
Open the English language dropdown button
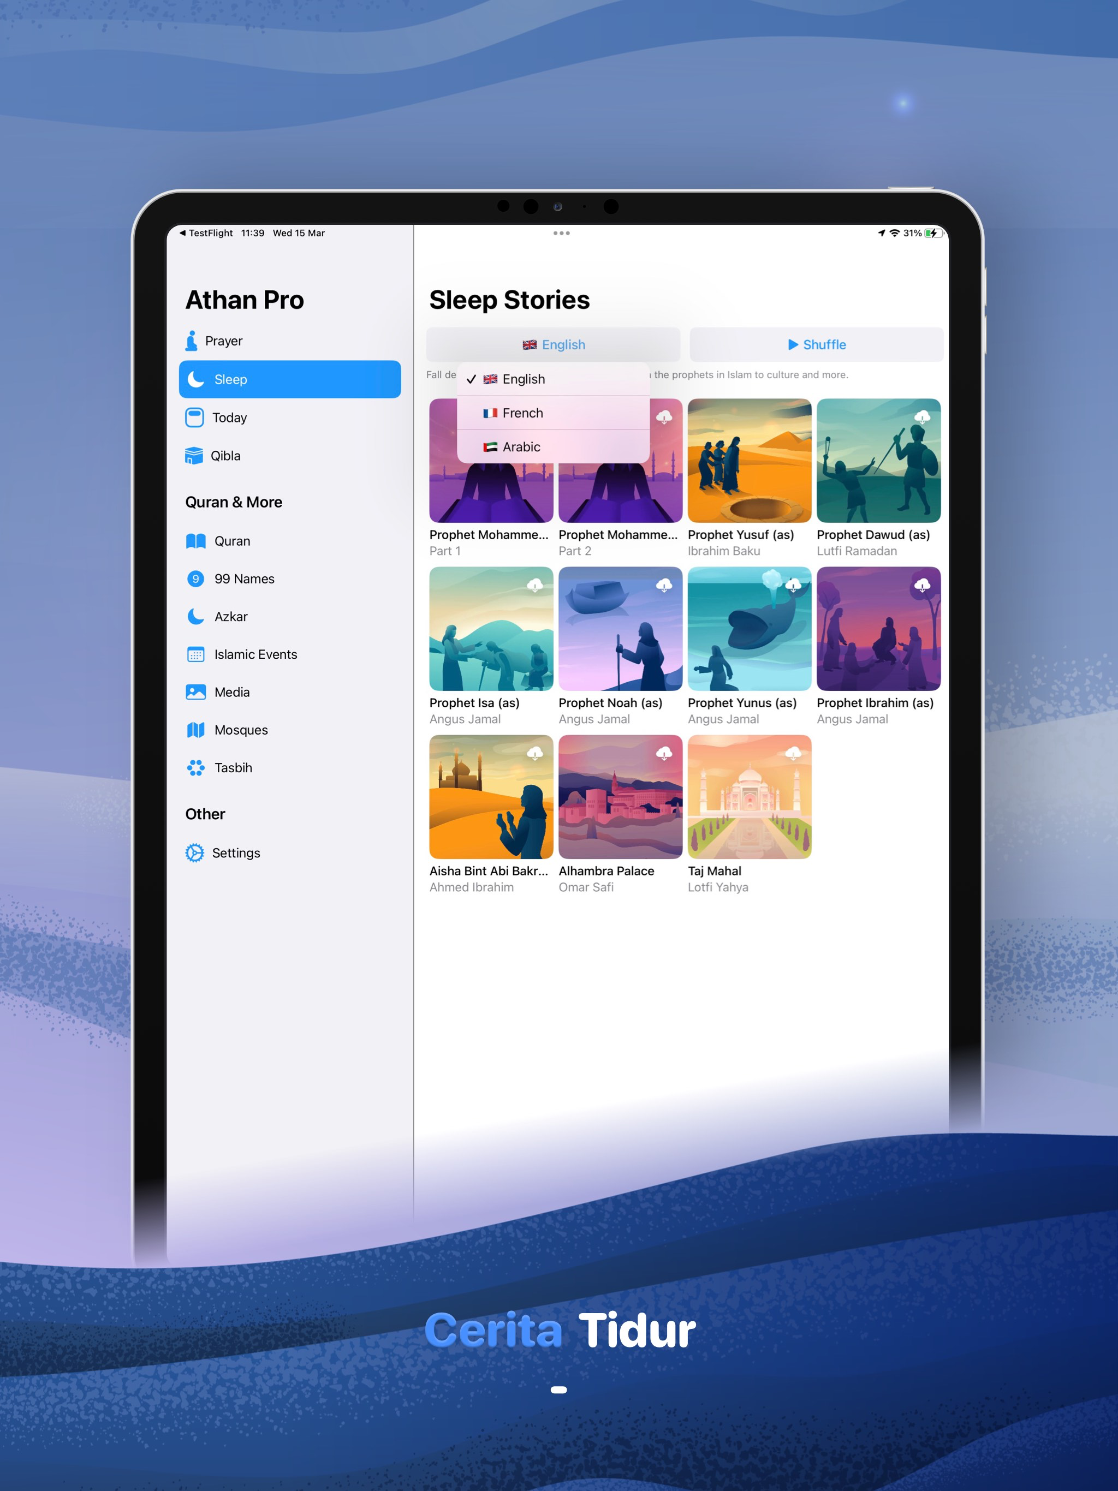pos(553,345)
